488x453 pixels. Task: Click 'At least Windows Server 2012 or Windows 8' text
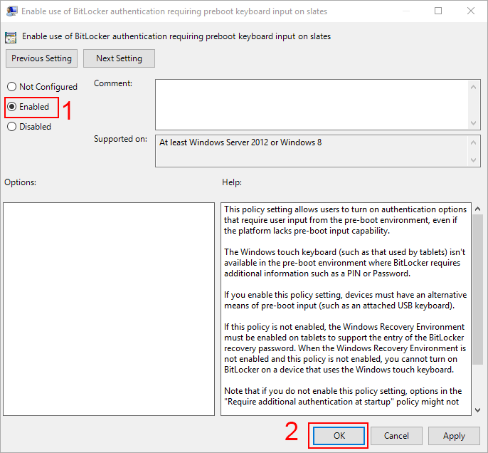coord(240,142)
